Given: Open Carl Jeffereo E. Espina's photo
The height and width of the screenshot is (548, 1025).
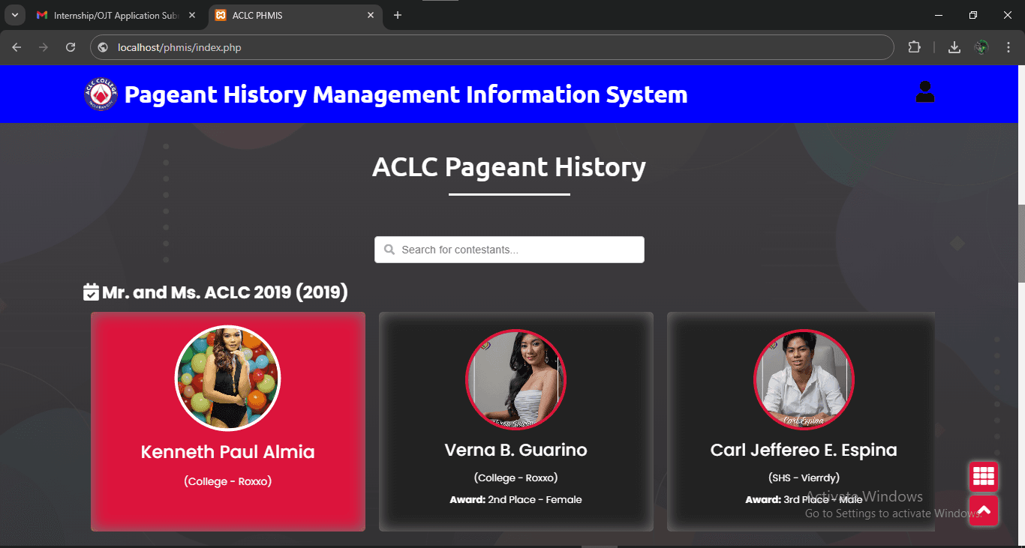Looking at the screenshot, I should pyautogui.click(x=804, y=379).
